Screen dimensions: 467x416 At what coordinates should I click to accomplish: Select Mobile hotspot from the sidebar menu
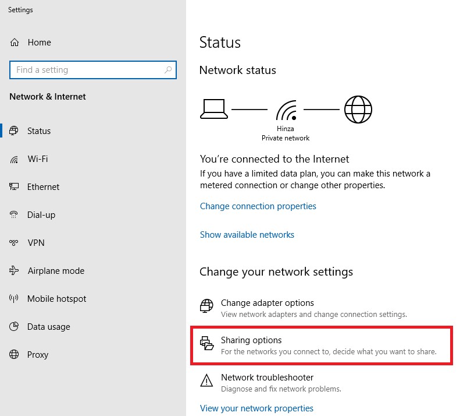tap(56, 298)
